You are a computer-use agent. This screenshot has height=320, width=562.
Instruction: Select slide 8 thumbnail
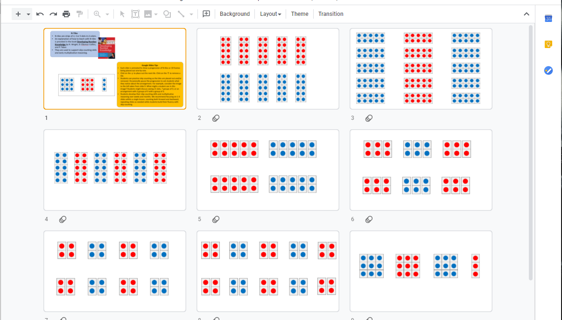pyautogui.click(x=268, y=271)
